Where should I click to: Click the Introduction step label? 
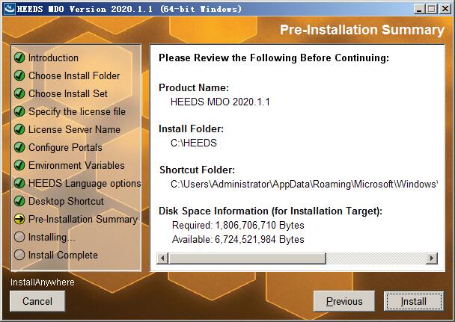coord(53,58)
